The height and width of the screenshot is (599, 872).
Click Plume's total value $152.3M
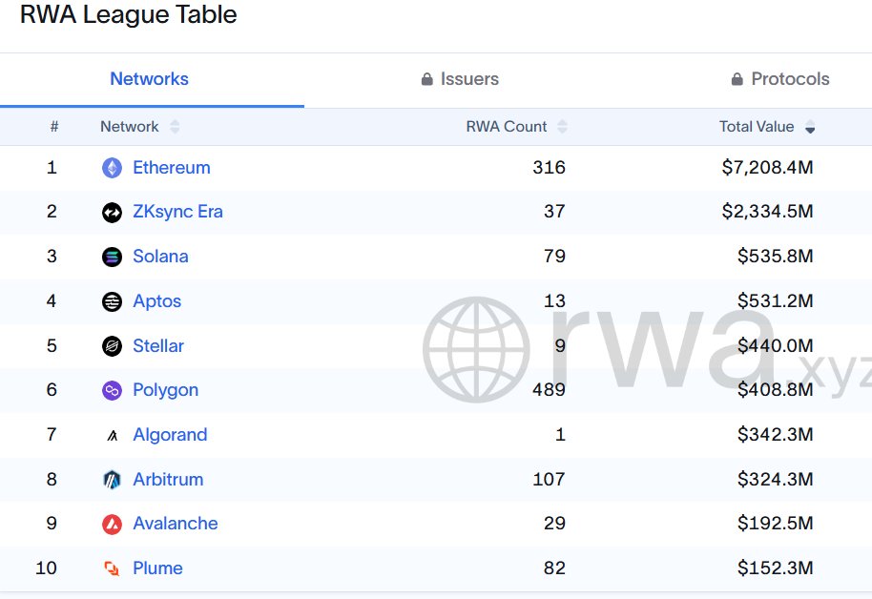tap(776, 568)
